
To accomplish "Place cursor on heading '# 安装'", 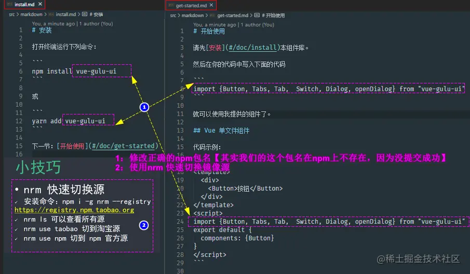I will [42, 30].
